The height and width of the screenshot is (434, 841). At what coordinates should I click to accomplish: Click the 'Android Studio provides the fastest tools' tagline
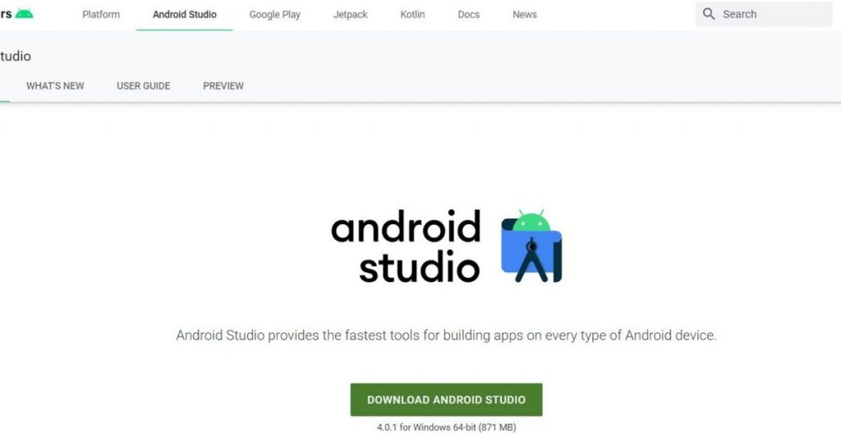[446, 336]
